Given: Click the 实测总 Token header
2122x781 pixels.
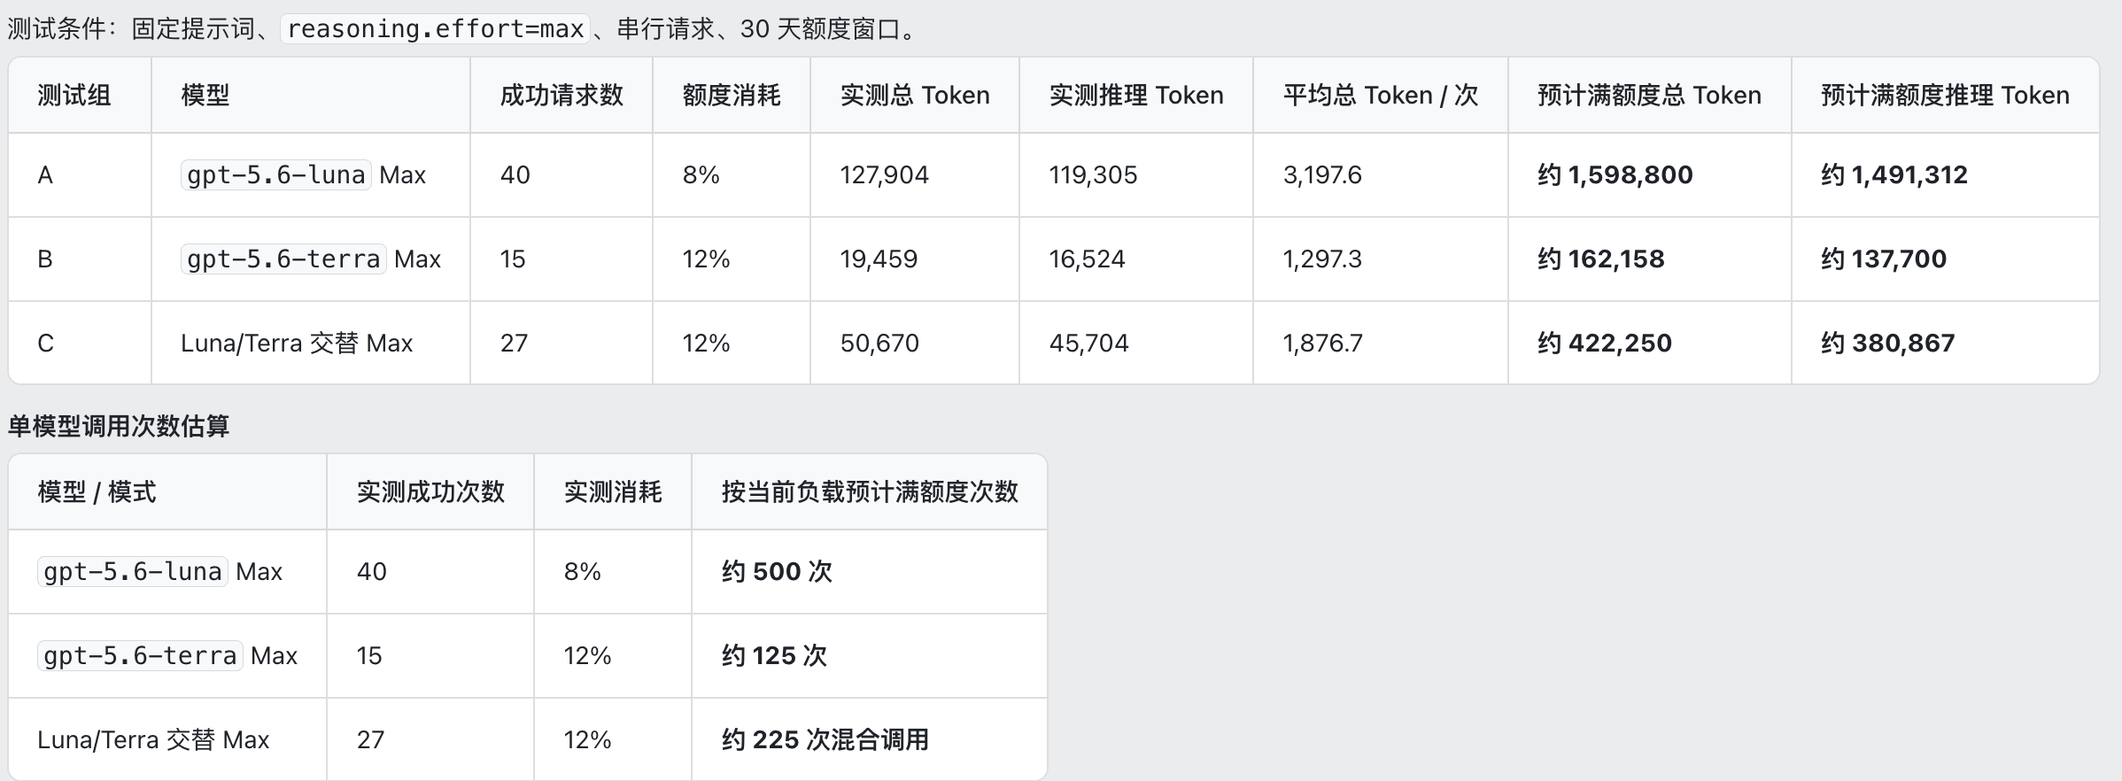Looking at the screenshot, I should click(915, 96).
